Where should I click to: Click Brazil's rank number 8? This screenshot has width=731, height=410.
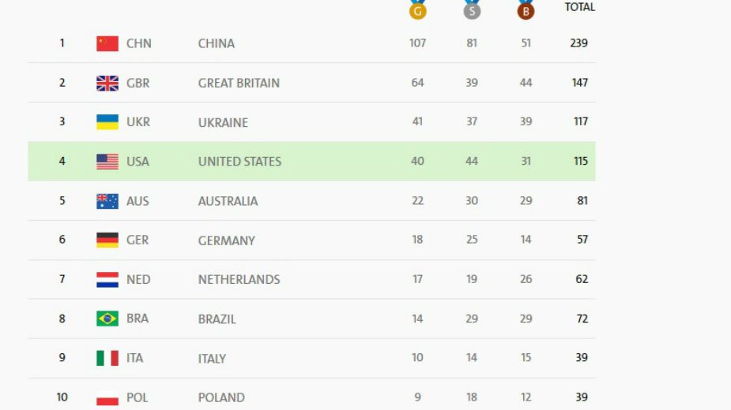click(x=62, y=319)
